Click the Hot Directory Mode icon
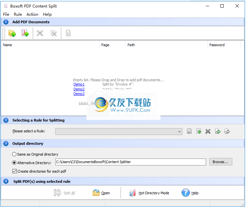Screen dimensions: 247x209 (x=132, y=193)
